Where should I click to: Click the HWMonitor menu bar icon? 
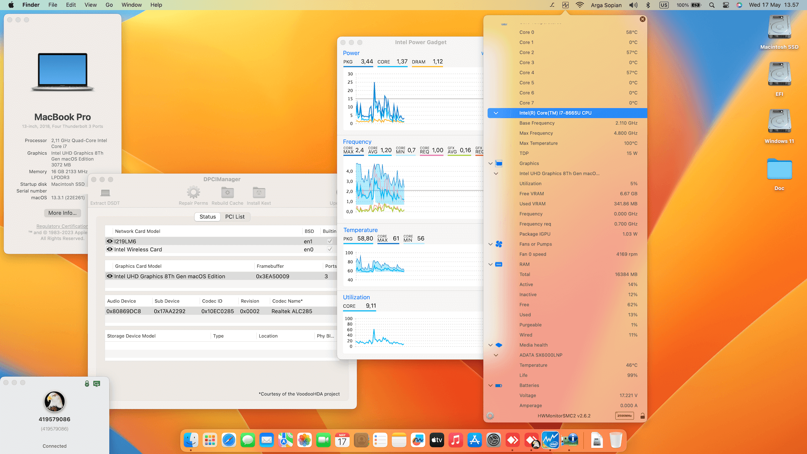[x=565, y=5]
